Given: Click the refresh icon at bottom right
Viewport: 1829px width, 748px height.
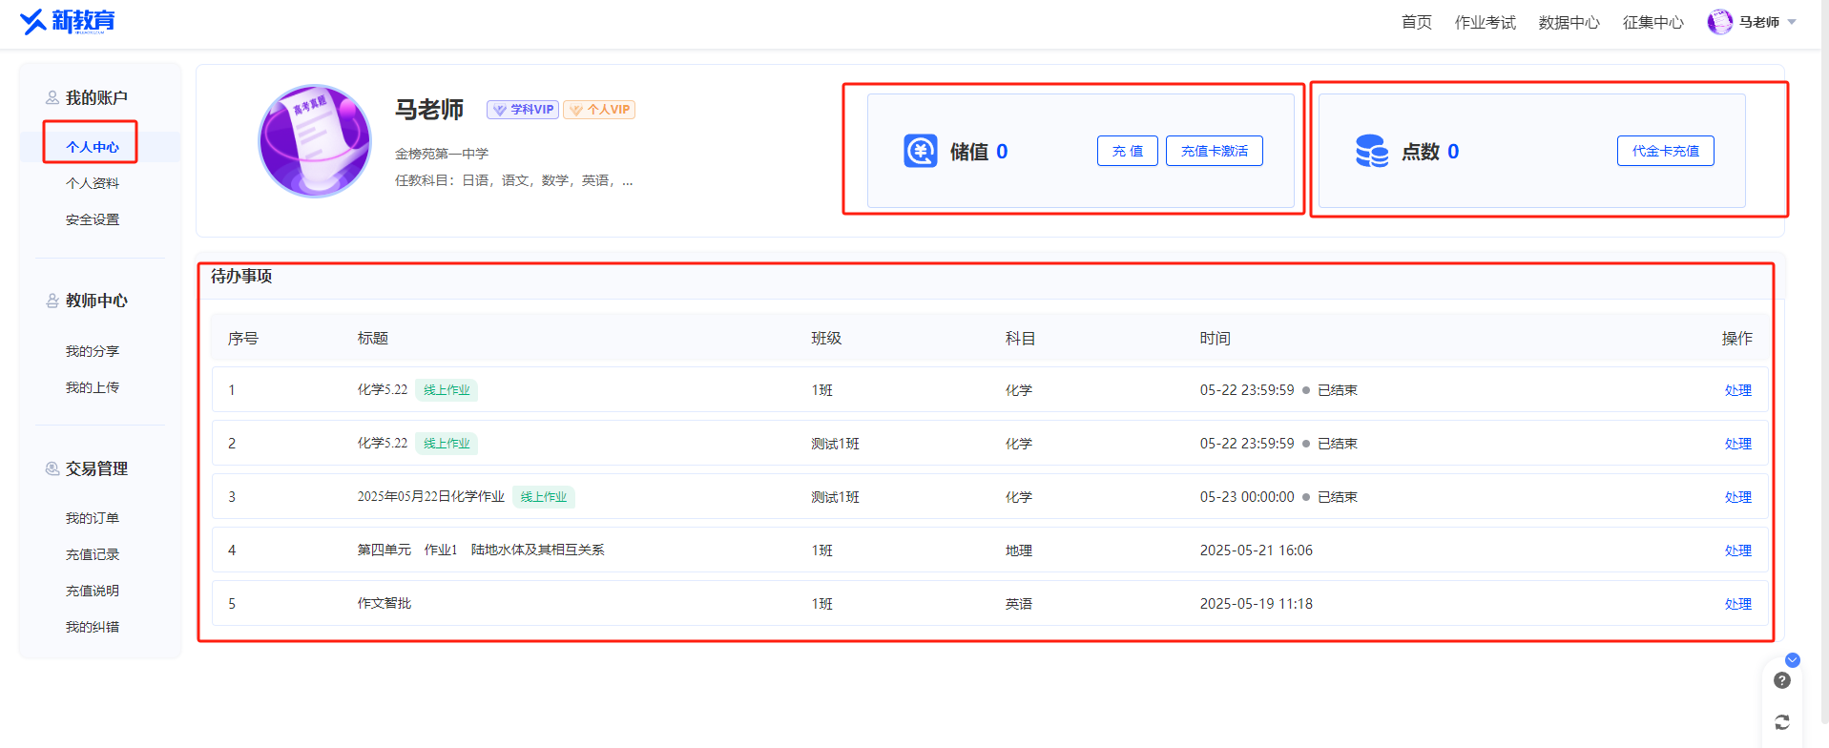Looking at the screenshot, I should tap(1781, 722).
